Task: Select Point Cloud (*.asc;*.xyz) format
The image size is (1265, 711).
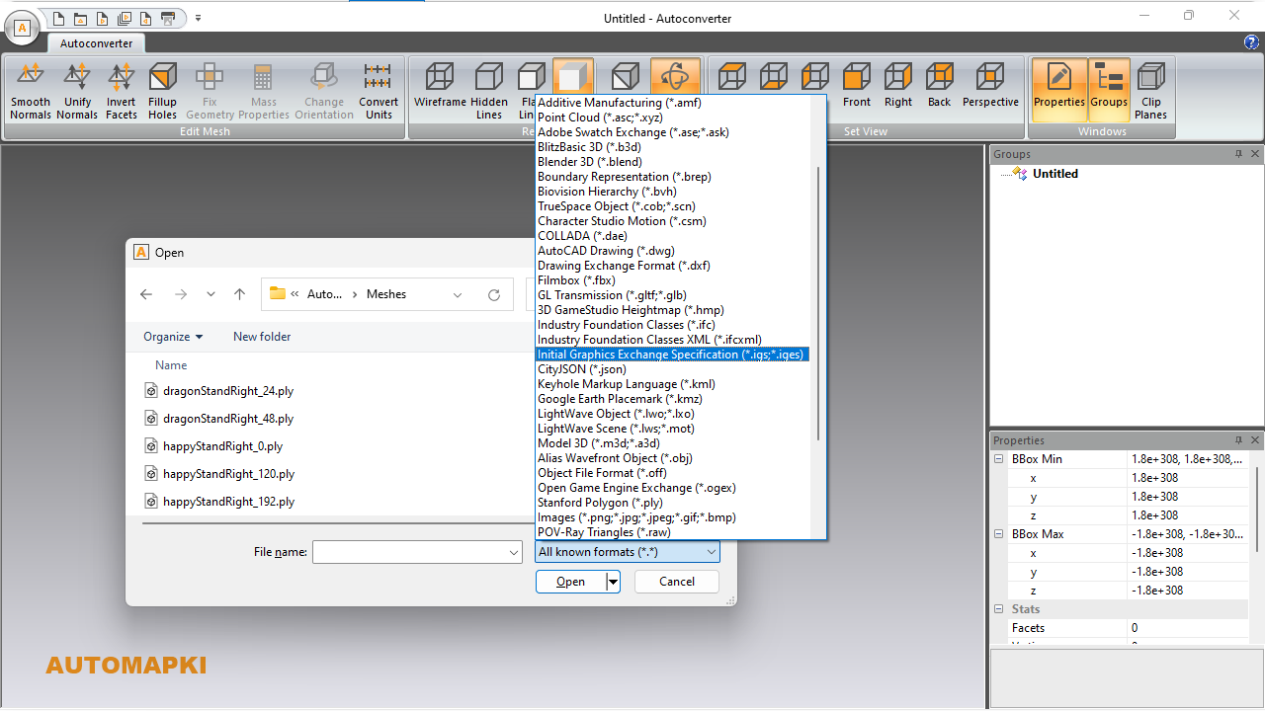Action: [x=600, y=118]
